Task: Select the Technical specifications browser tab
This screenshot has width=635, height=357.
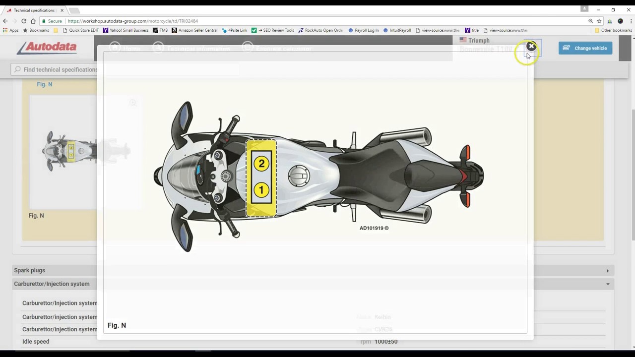Action: [x=34, y=10]
